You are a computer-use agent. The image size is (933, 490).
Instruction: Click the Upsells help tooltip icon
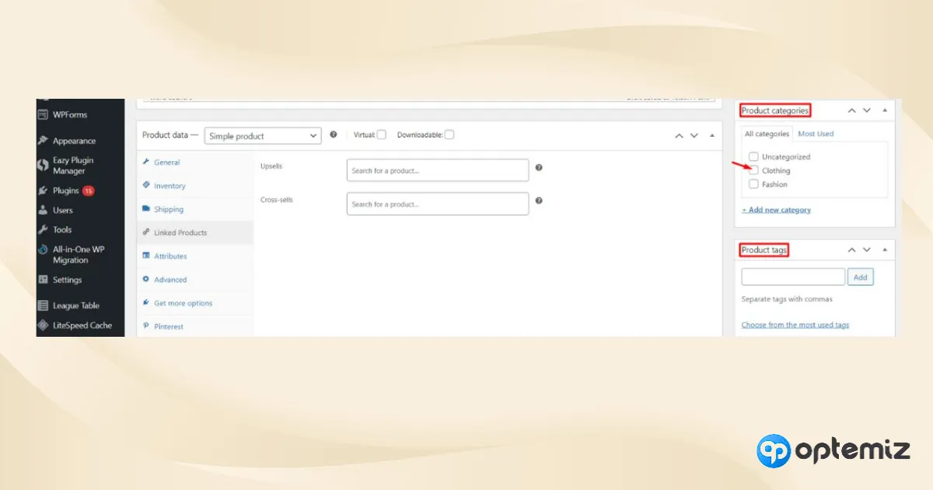pos(539,167)
